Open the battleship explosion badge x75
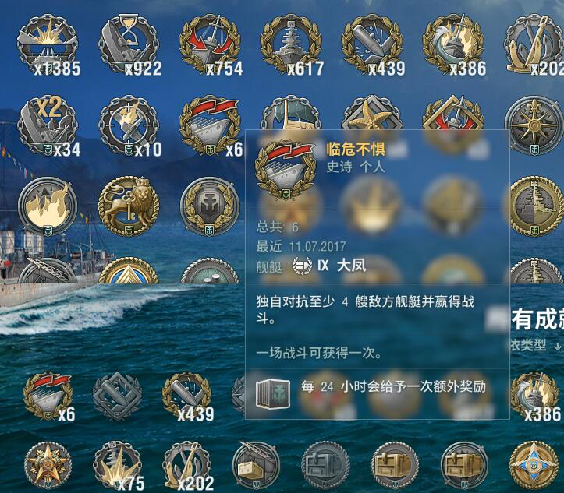This screenshot has width=564, height=493. point(118,465)
